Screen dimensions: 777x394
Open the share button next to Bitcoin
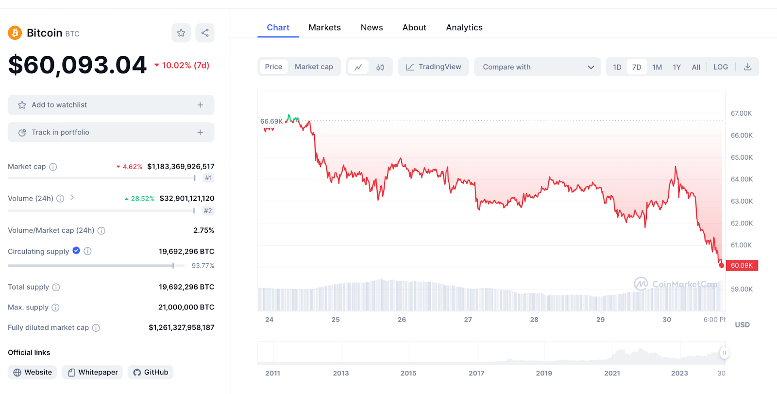pyautogui.click(x=205, y=33)
